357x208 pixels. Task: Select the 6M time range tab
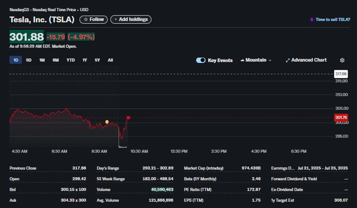pyautogui.click(x=55, y=60)
